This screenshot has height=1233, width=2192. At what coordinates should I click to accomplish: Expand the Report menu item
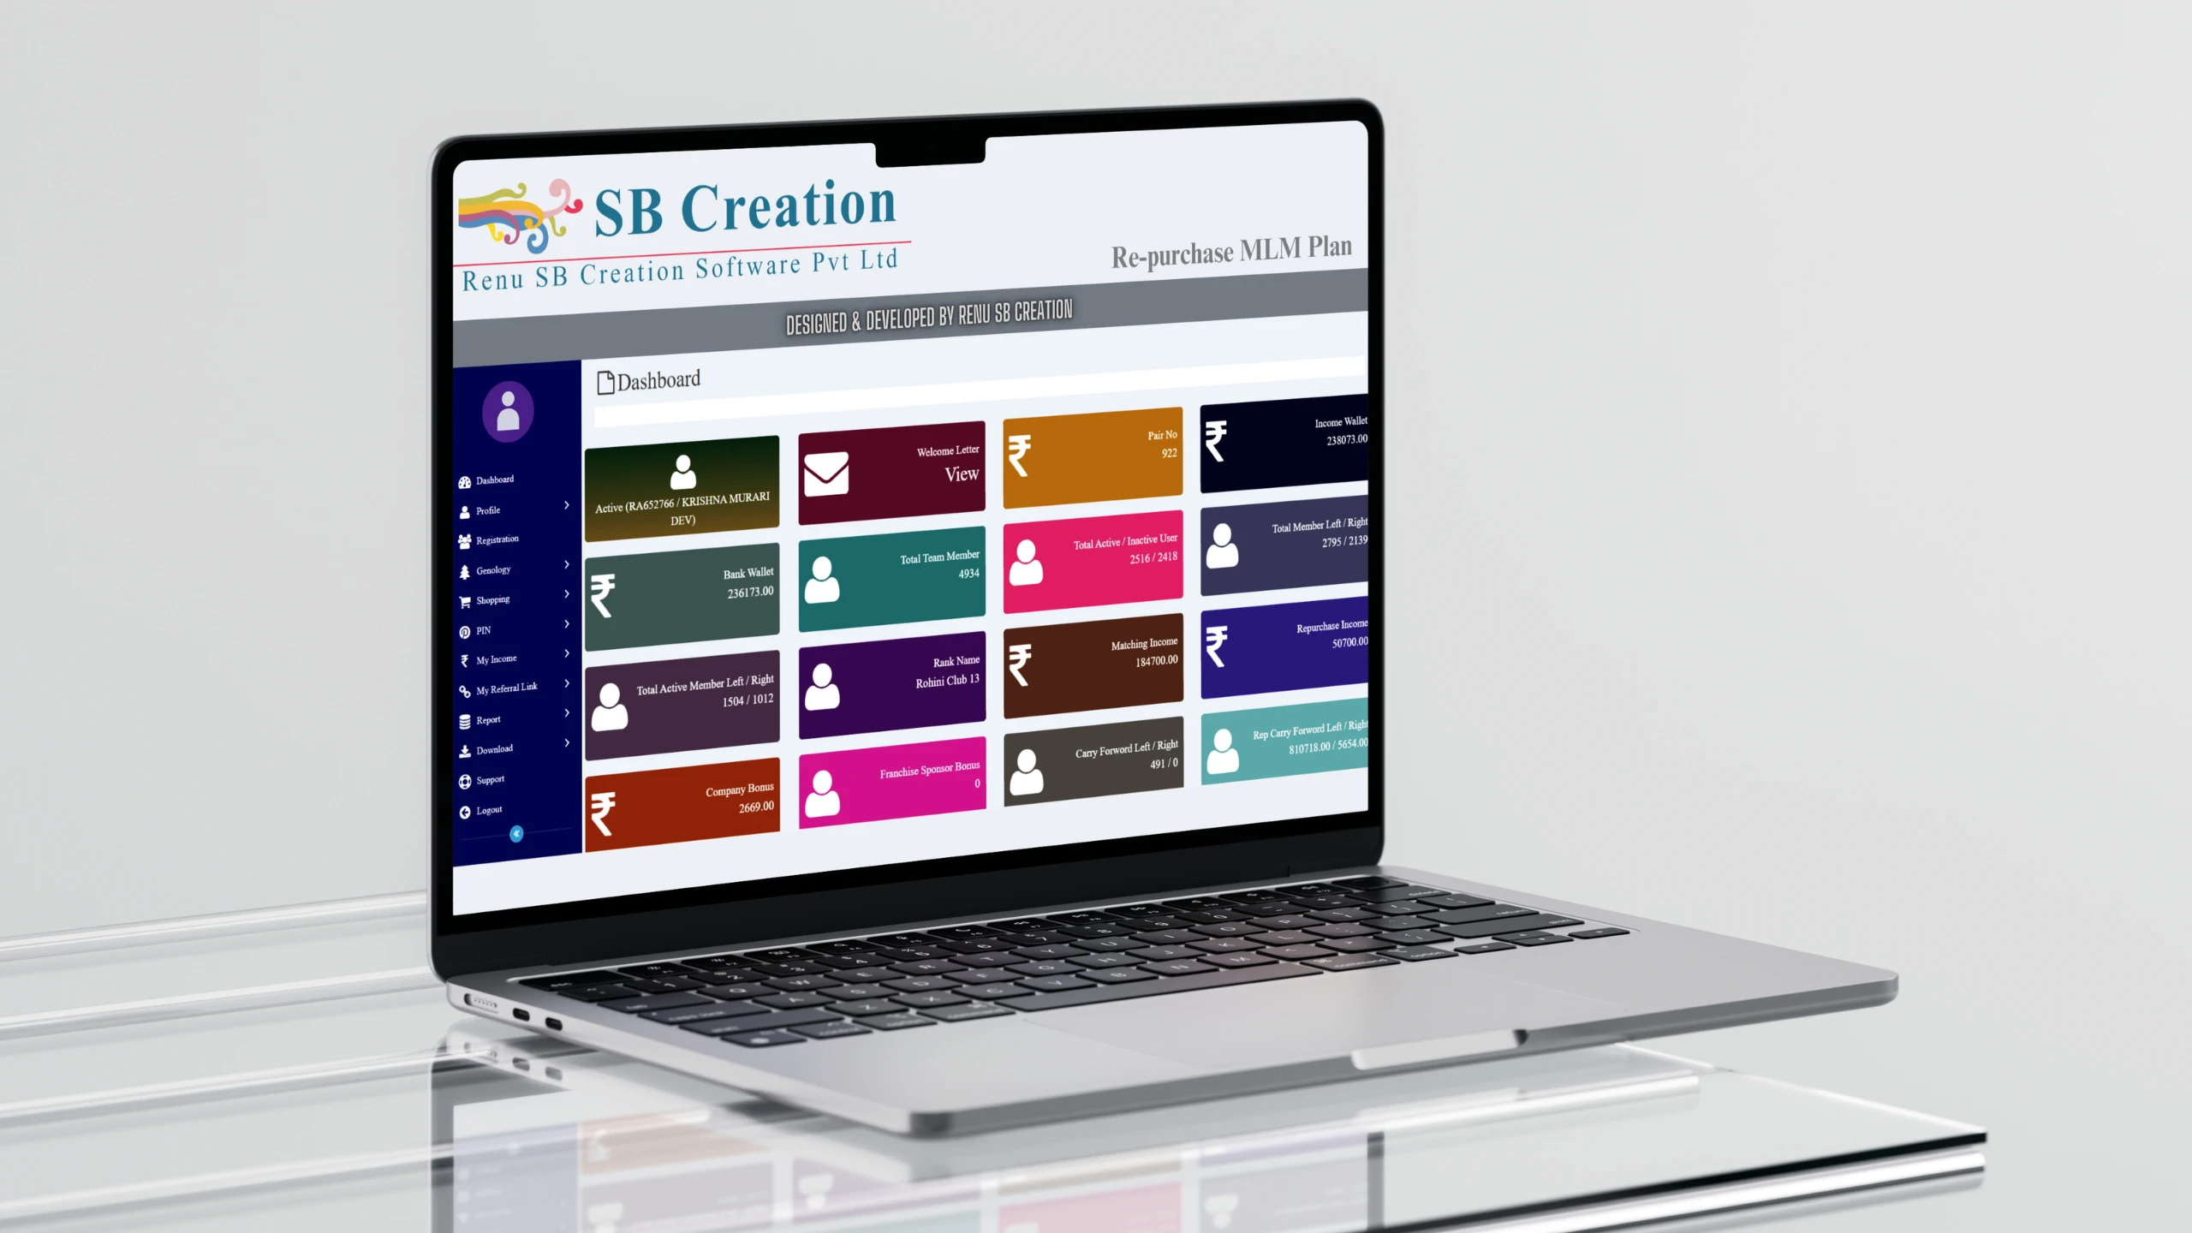[x=512, y=719]
